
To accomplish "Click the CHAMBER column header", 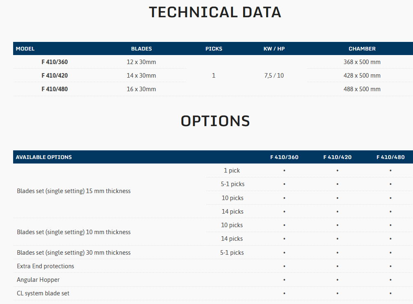I will (362, 48).
